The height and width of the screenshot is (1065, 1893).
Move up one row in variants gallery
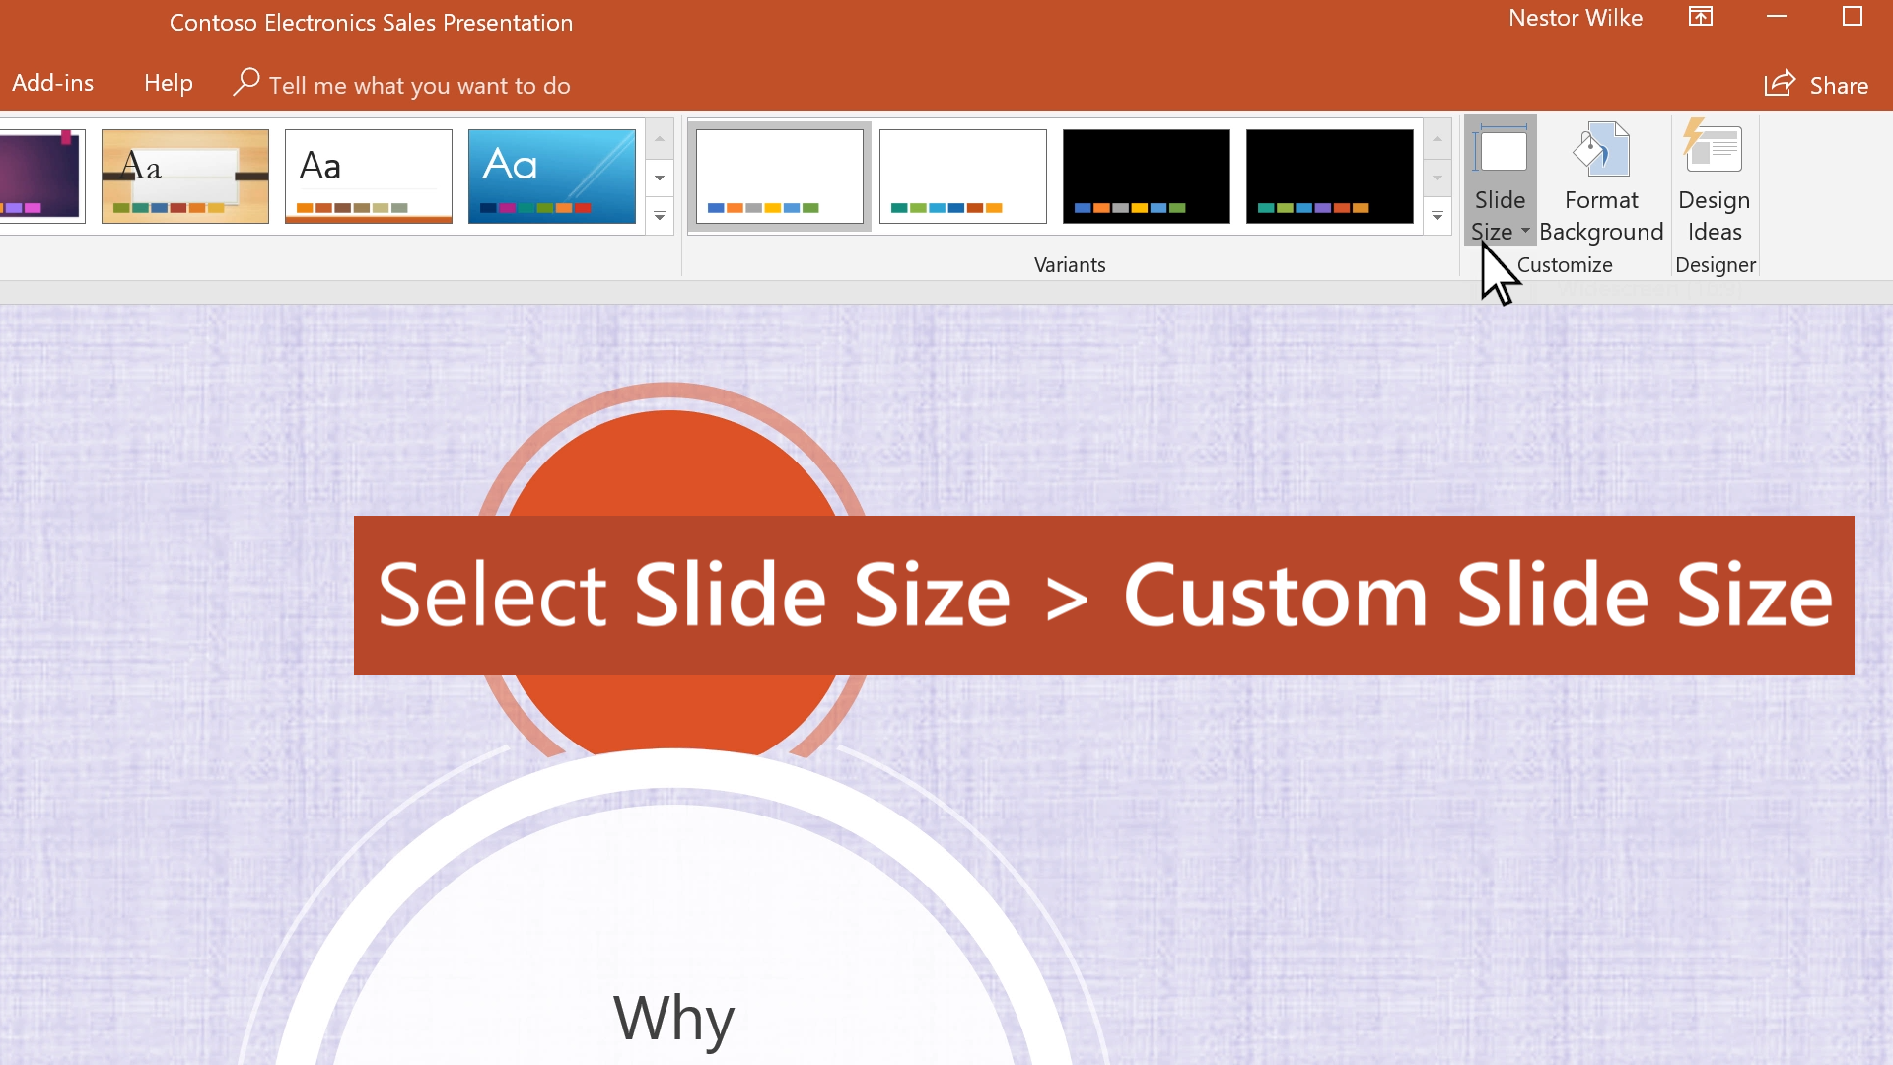click(1437, 139)
